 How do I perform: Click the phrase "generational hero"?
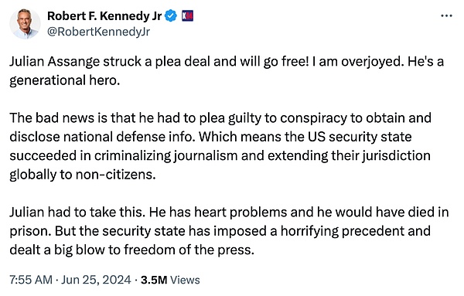[64, 80]
